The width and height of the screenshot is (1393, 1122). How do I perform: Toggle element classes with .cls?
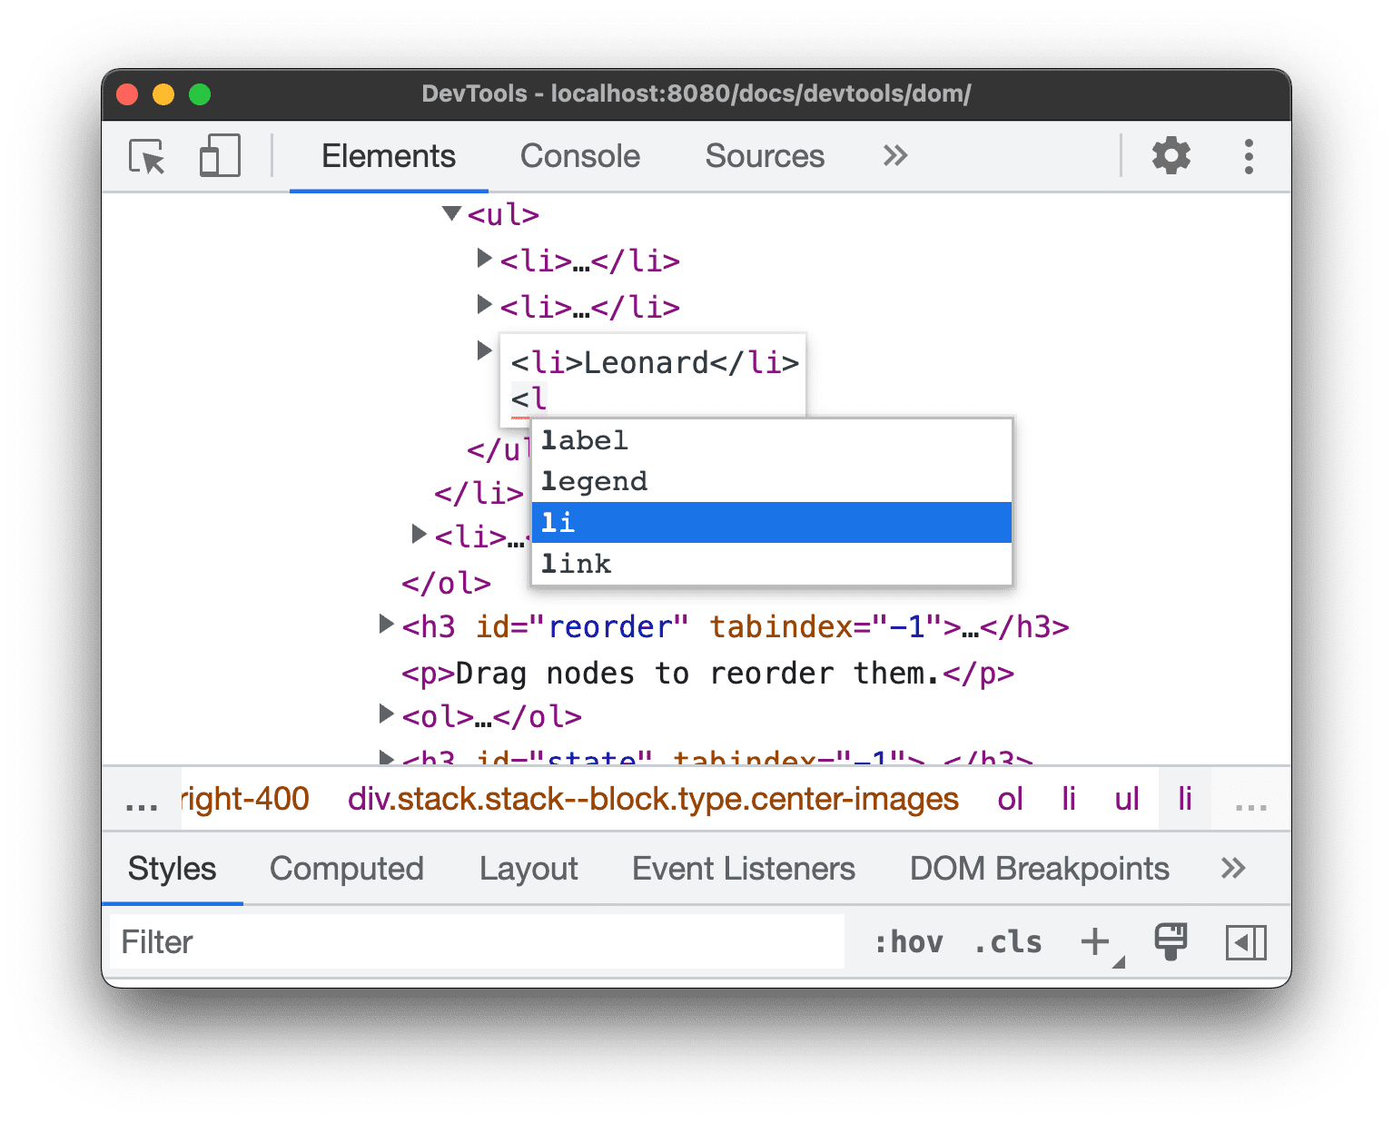1006,942
